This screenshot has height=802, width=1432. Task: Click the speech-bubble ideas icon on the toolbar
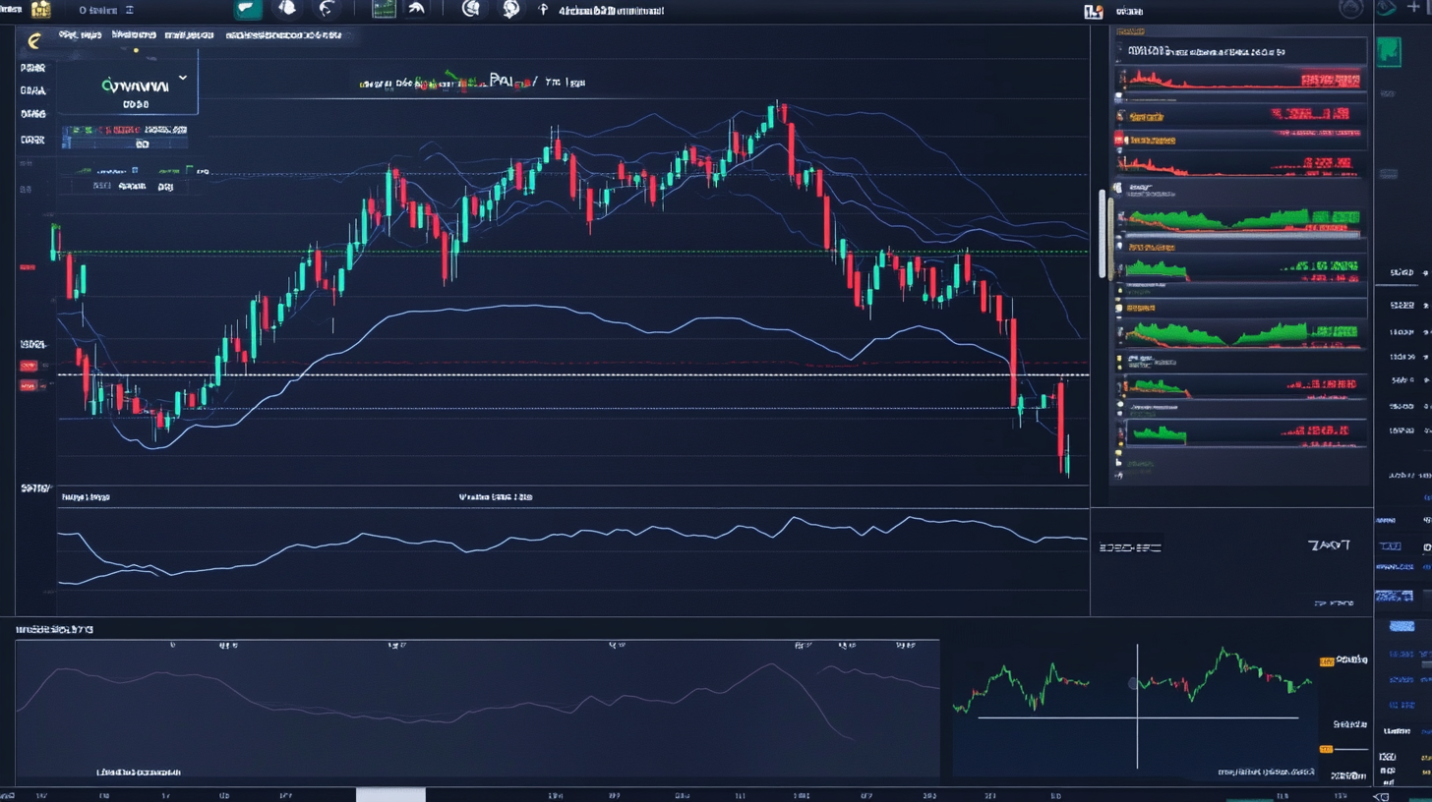pyautogui.click(x=508, y=10)
